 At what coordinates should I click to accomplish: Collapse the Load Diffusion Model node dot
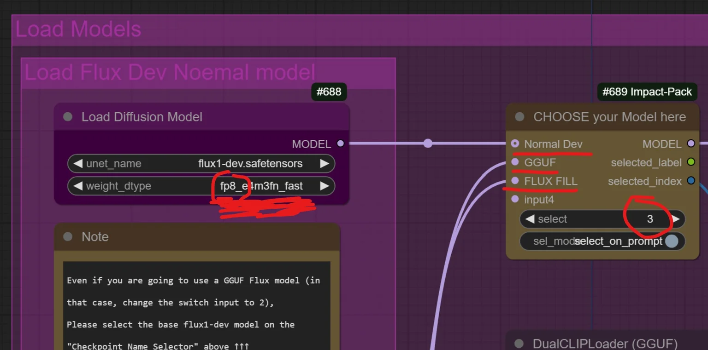[x=68, y=117]
